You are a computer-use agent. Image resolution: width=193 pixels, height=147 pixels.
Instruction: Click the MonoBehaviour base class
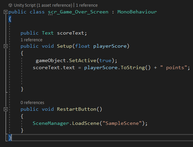(137, 12)
